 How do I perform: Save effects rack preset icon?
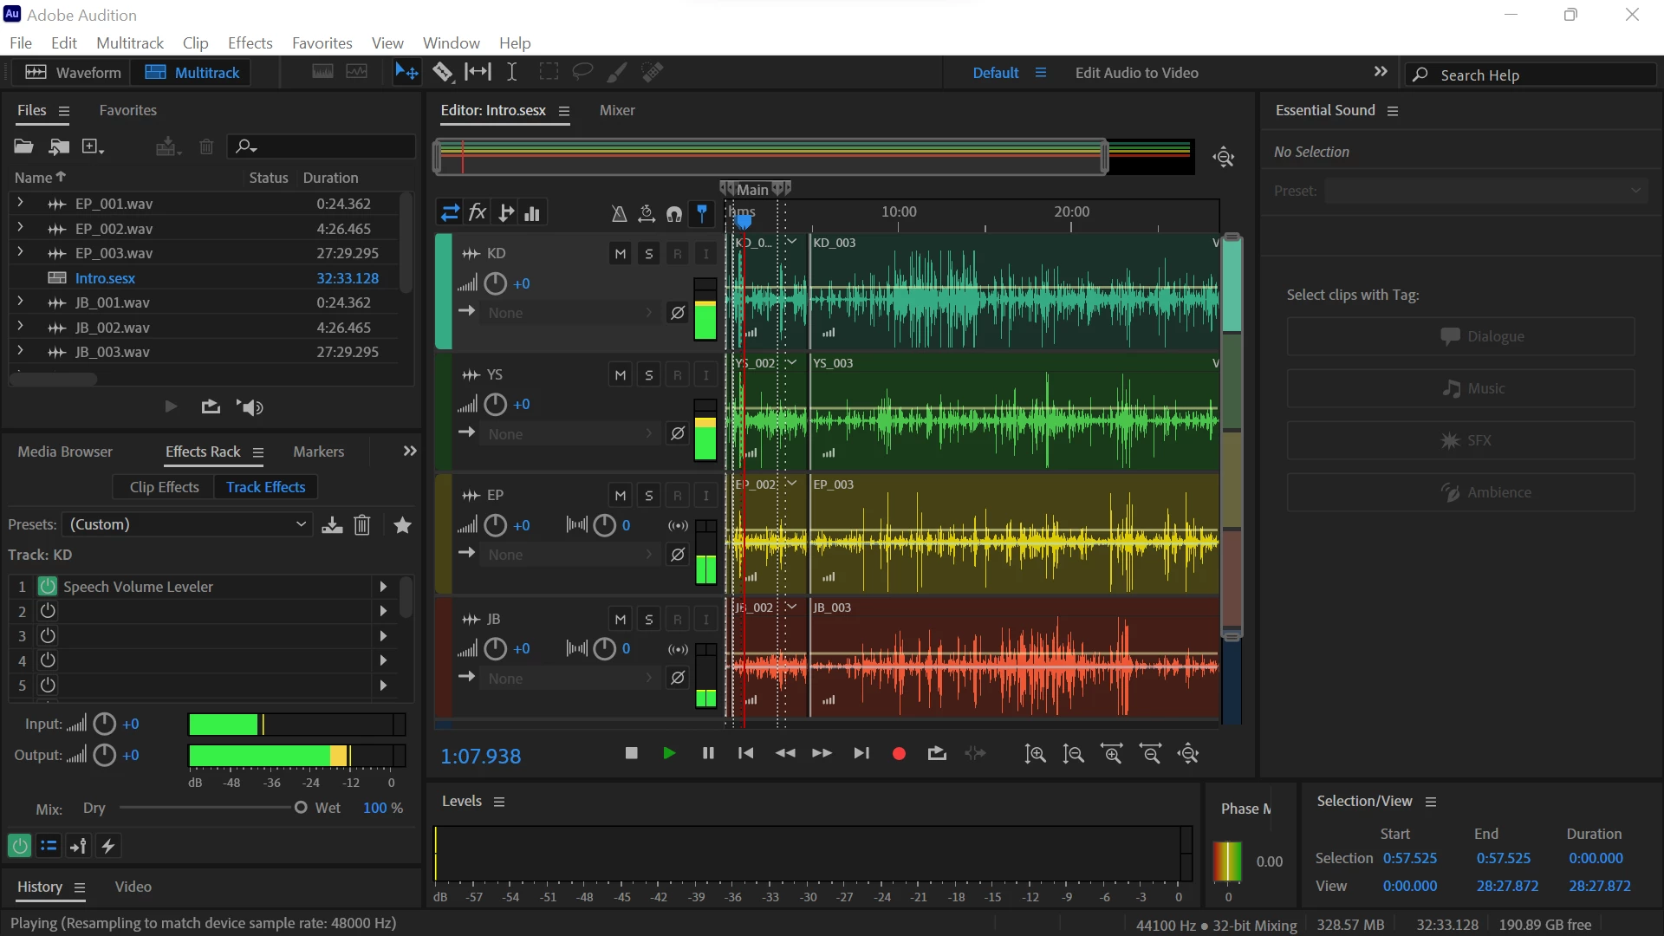pyautogui.click(x=332, y=525)
